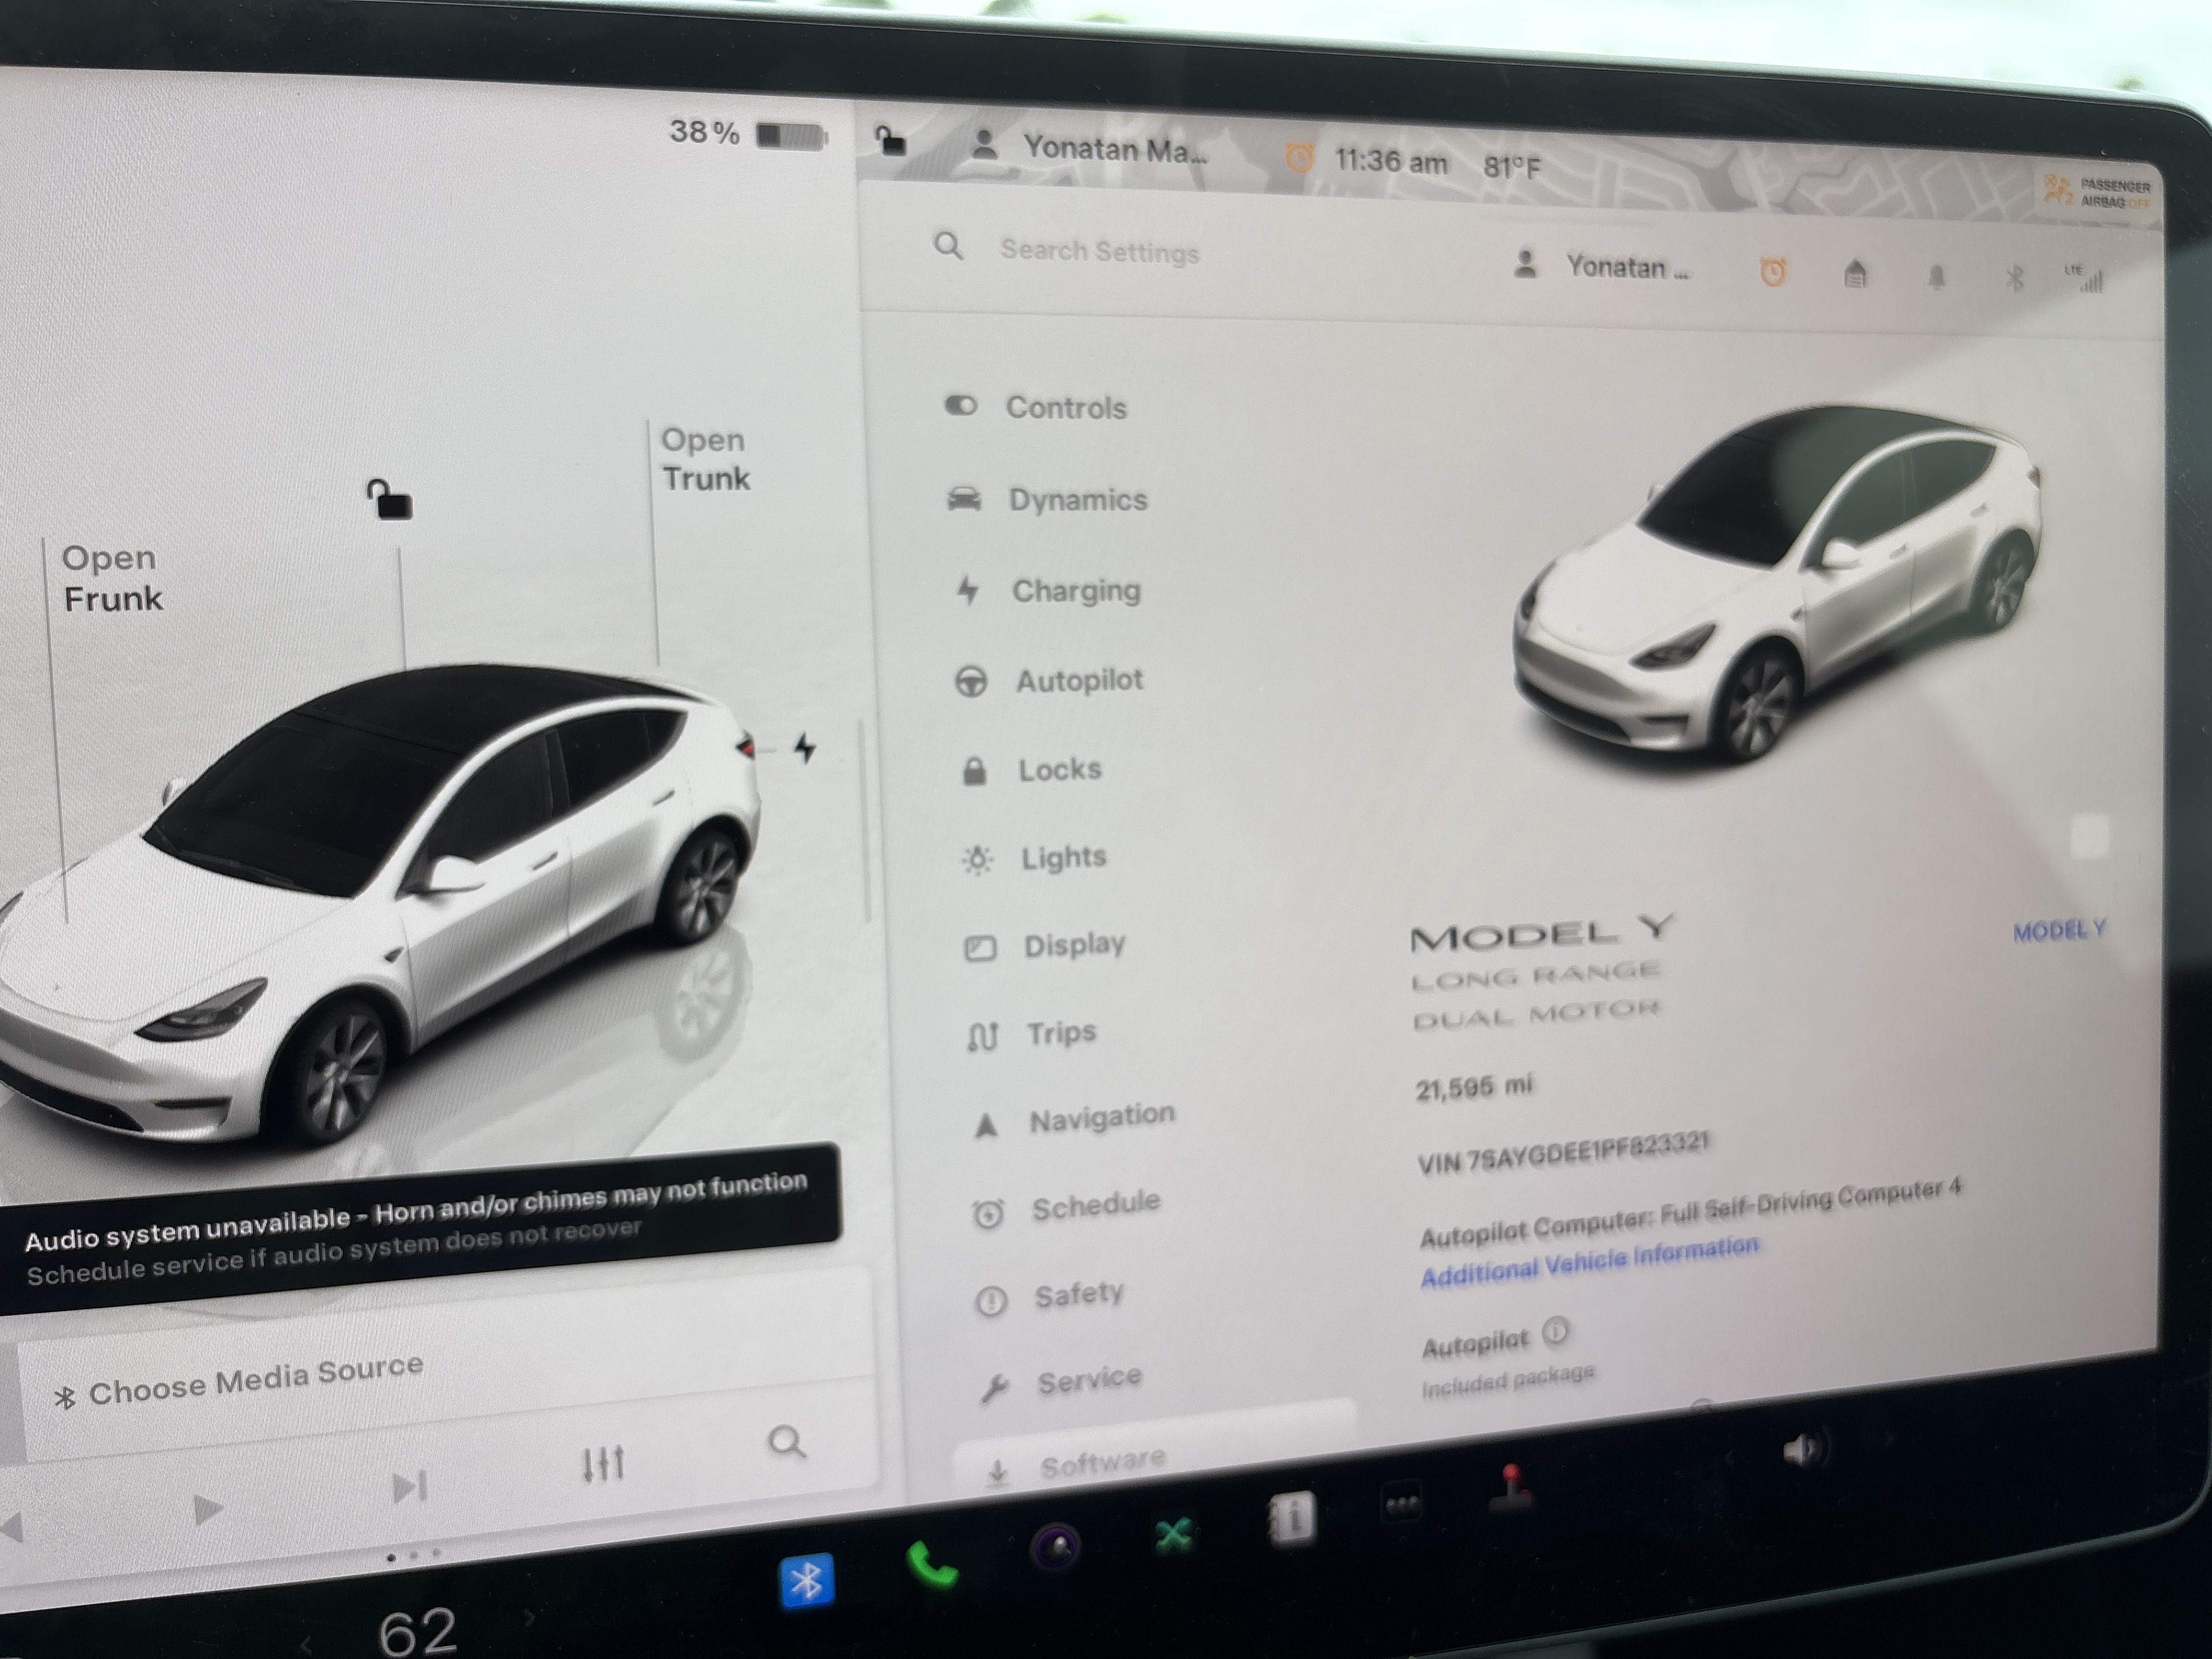
Task: Open the Safety settings menu
Action: (1050, 1296)
